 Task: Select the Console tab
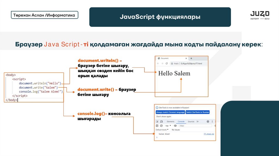(x=181, y=121)
